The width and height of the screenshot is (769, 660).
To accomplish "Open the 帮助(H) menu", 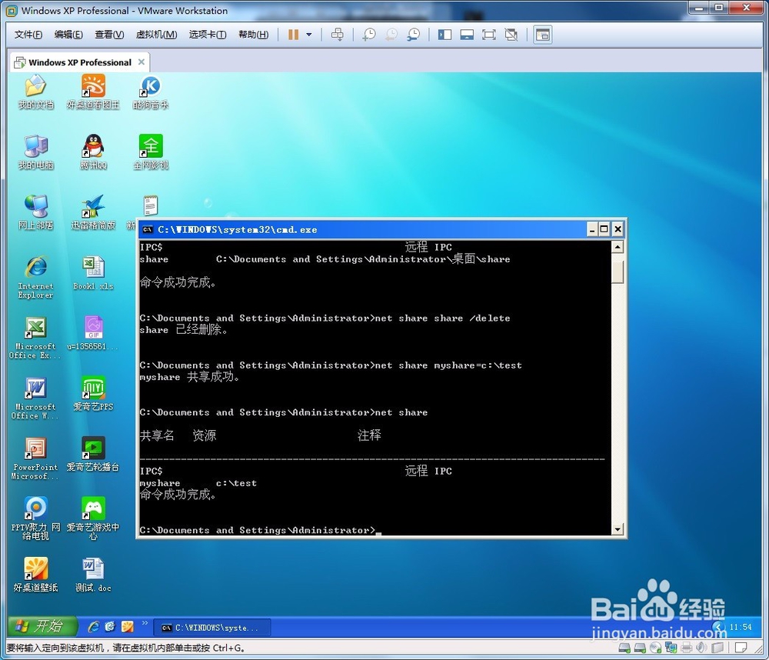I will coord(253,35).
